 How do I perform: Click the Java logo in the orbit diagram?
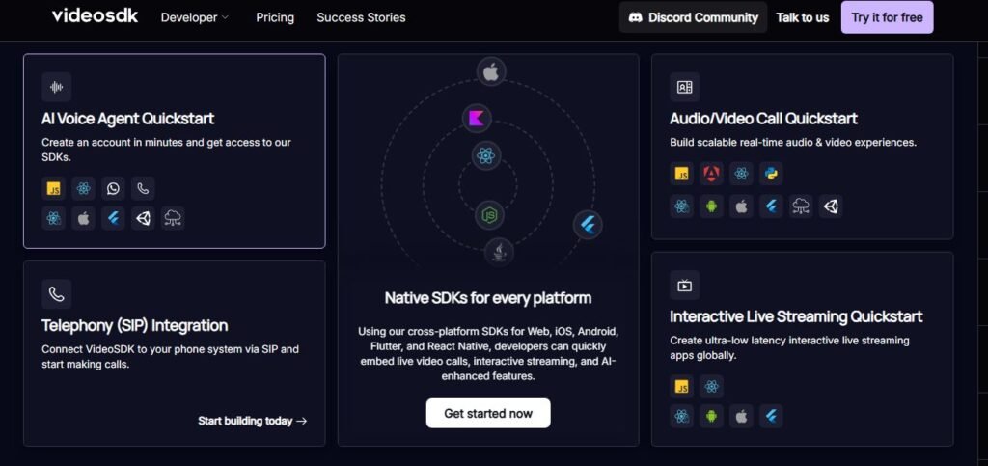pos(499,253)
